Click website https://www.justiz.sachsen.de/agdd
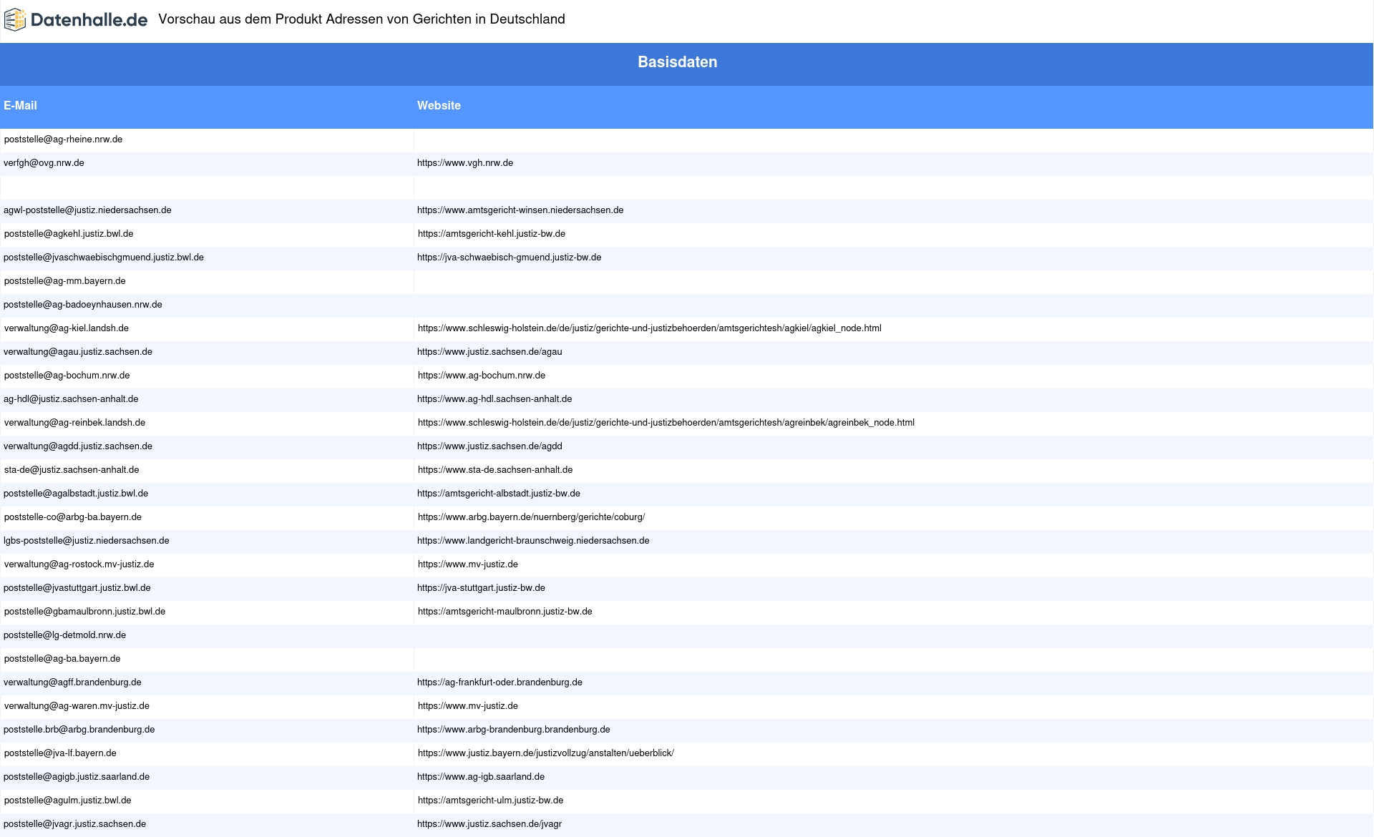Screen dimensions: 1374x837 [x=490, y=446]
